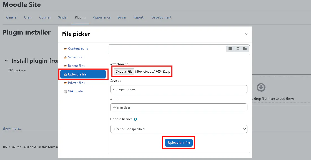311x160 pixels.
Task: Open the General admin tab
Action: [12, 17]
